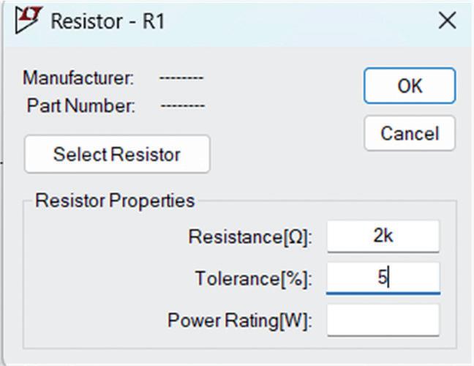Image resolution: width=474 pixels, height=366 pixels.
Task: Click blank area below Cancel button
Action: click(410, 176)
